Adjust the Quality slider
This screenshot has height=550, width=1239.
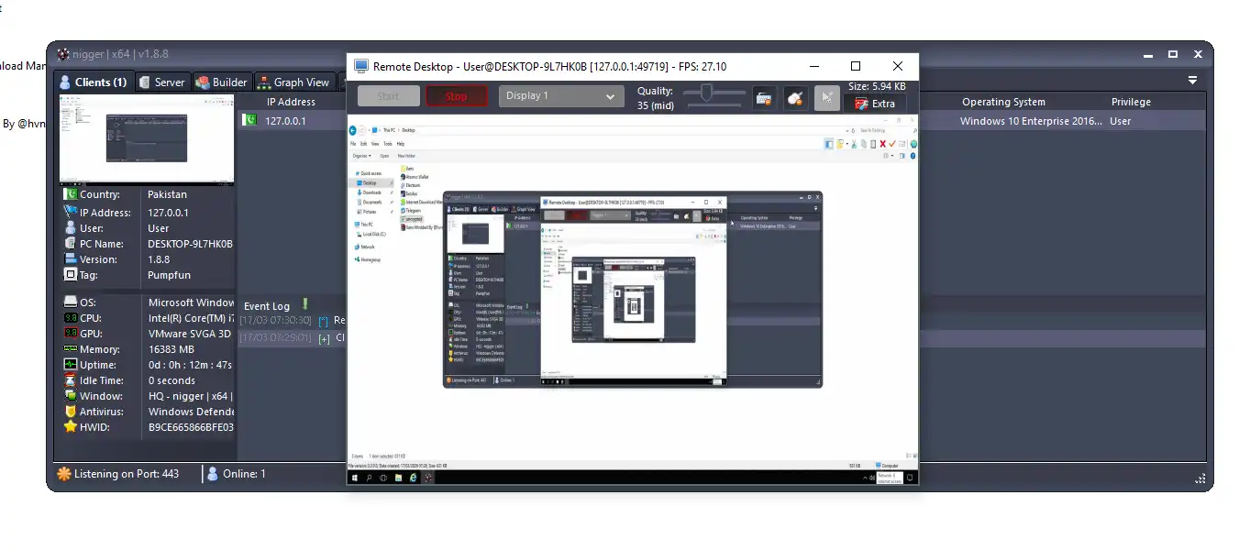click(706, 93)
